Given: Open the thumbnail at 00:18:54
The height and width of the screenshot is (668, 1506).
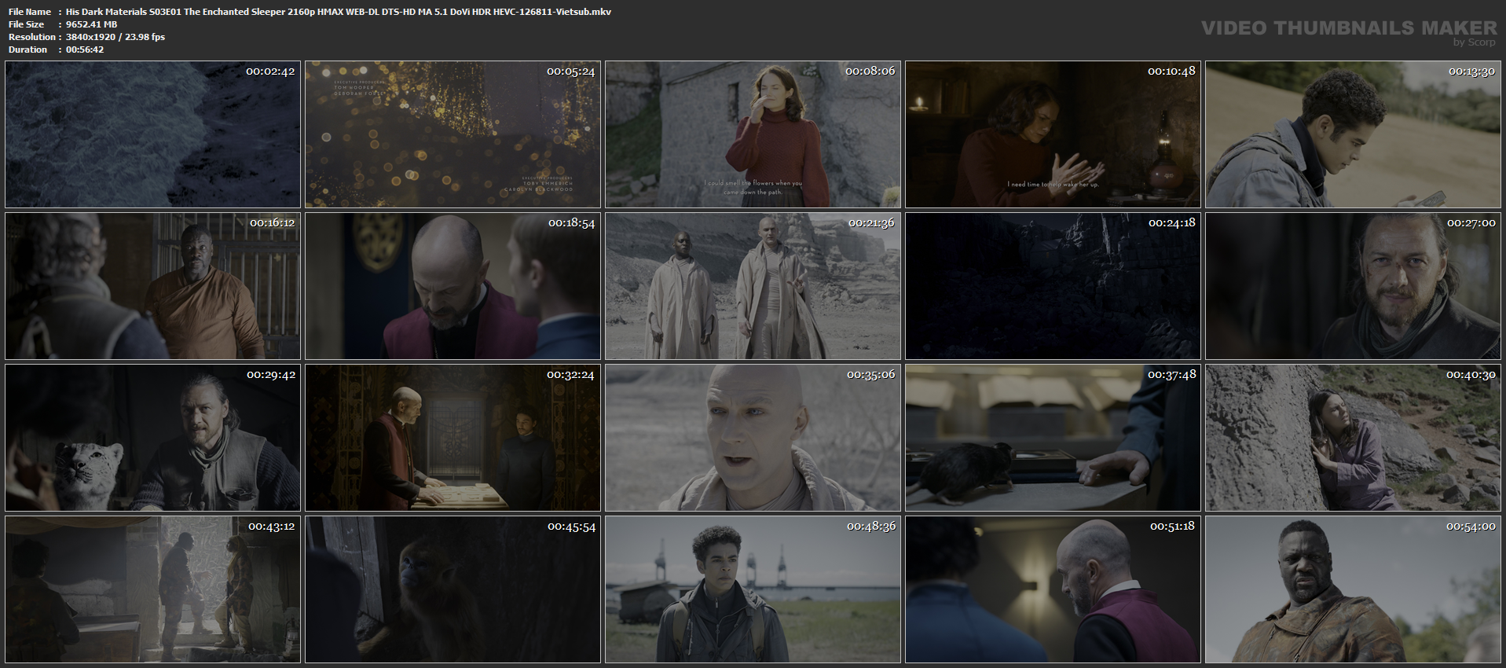Looking at the screenshot, I should coord(453,286).
